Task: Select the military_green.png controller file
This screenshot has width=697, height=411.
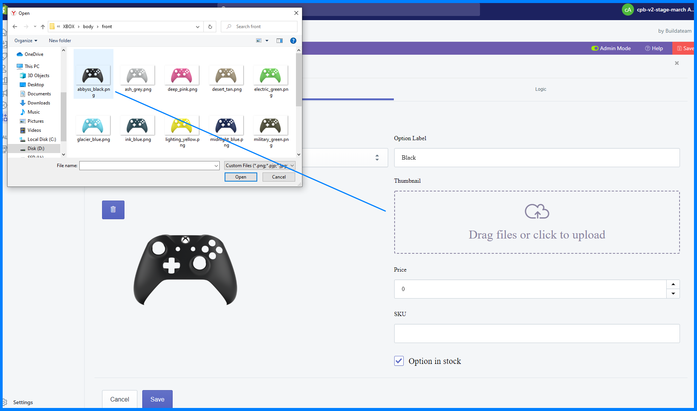Action: tap(271, 131)
